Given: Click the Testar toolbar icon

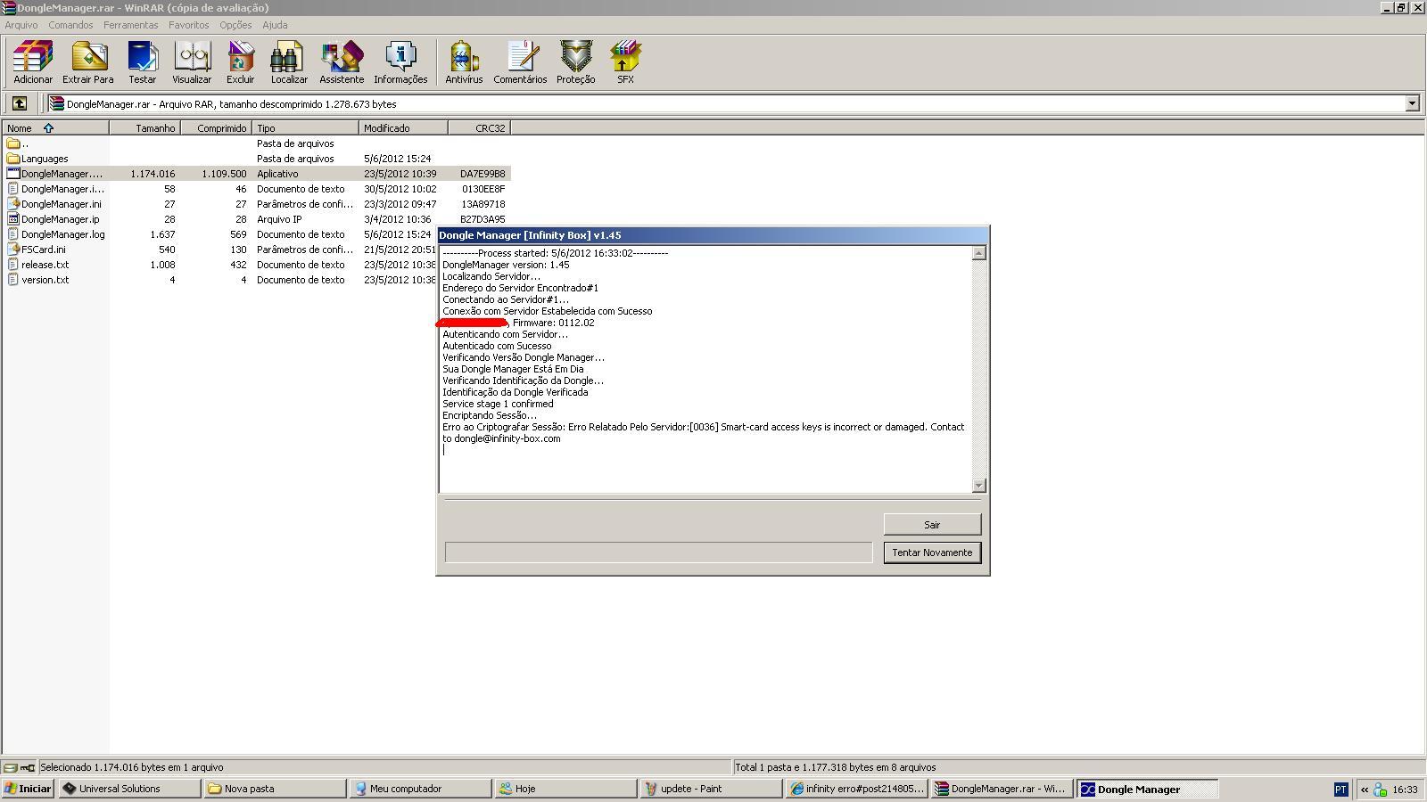Looking at the screenshot, I should pos(142,61).
